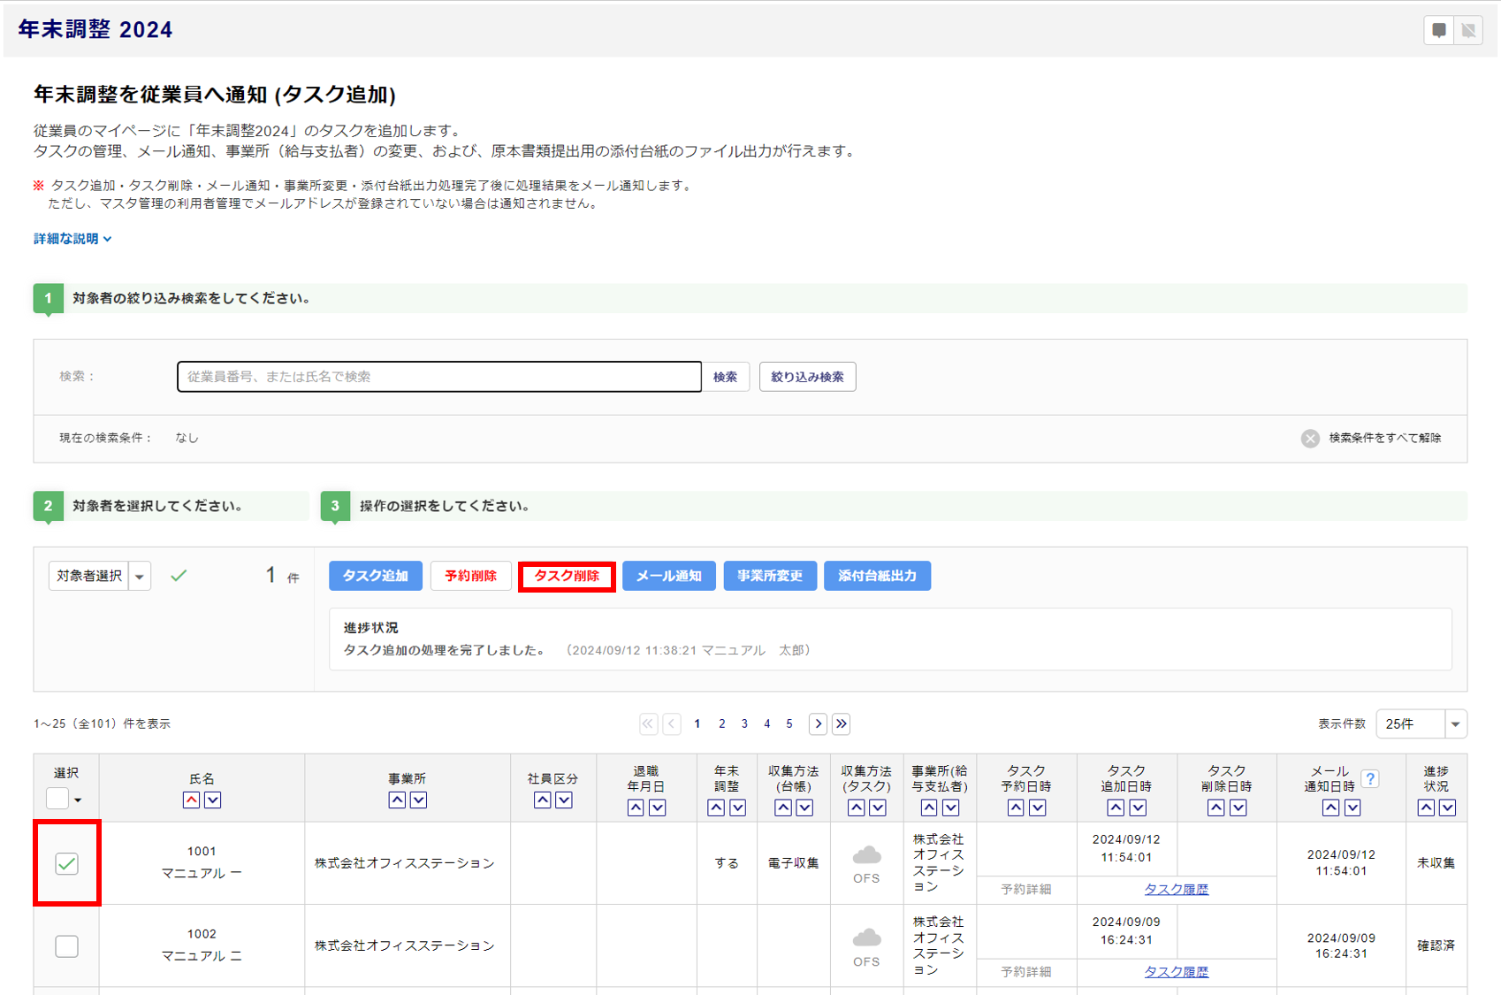
Task: Focus the employee number or name search field
Action: 439,377
